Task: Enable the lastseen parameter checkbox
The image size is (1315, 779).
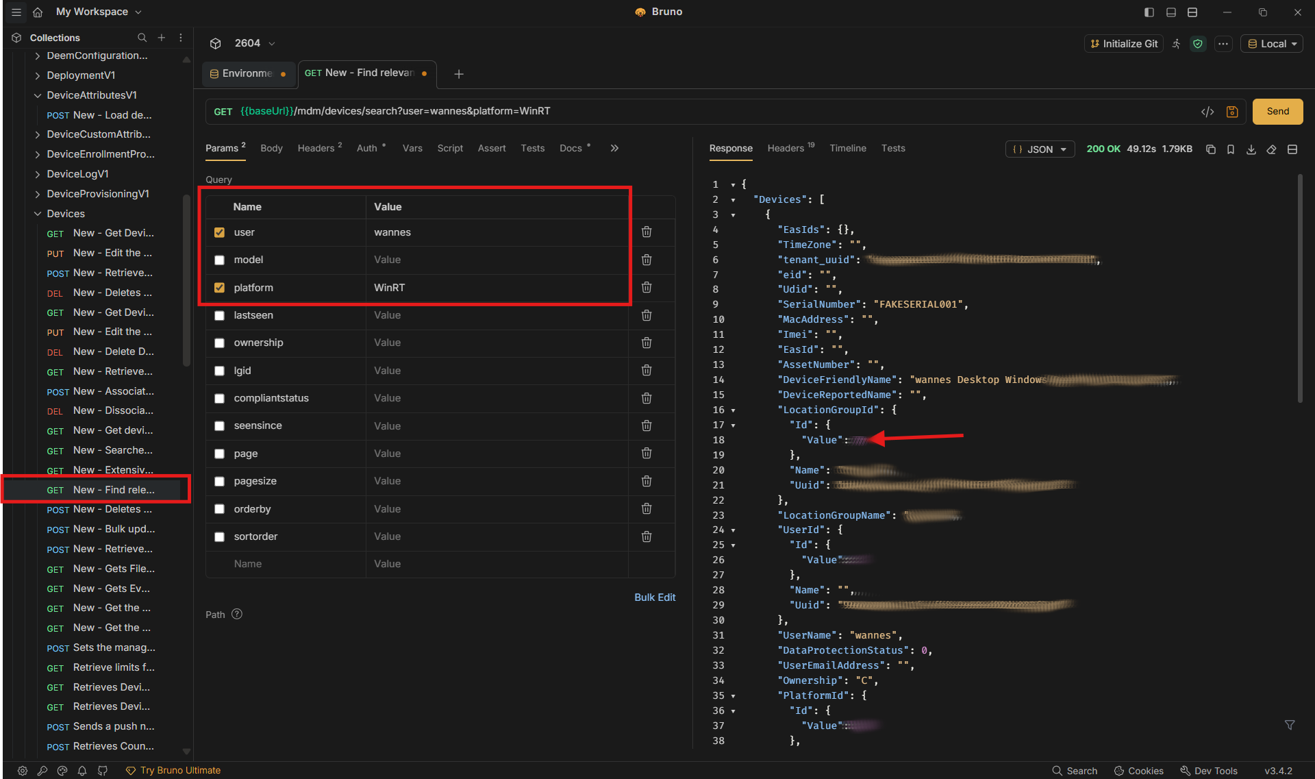Action: [x=219, y=316]
